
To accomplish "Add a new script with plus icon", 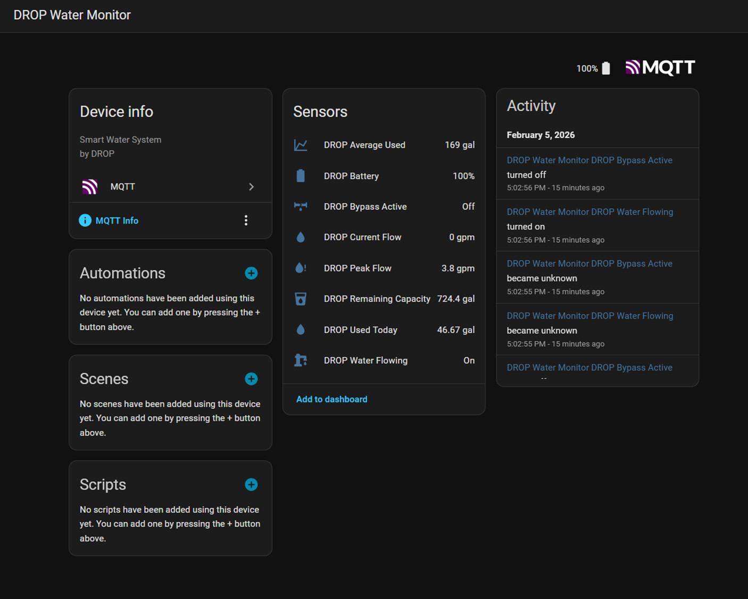I will coord(251,485).
